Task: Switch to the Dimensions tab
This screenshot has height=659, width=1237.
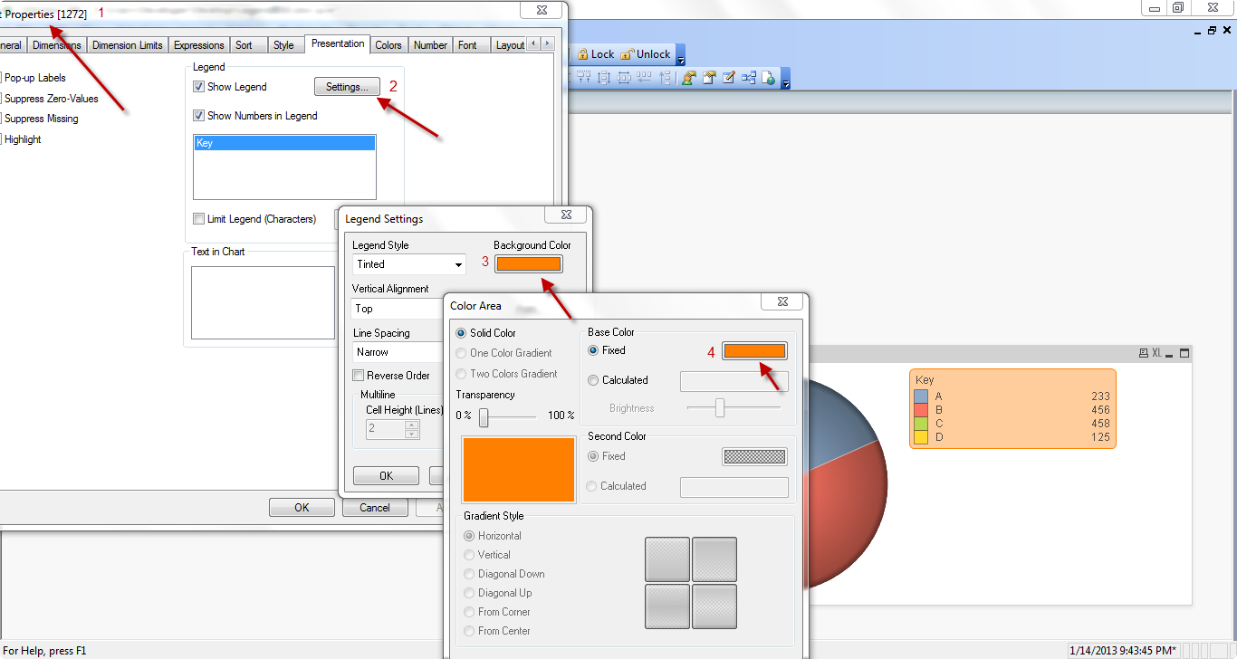Action: pos(57,45)
